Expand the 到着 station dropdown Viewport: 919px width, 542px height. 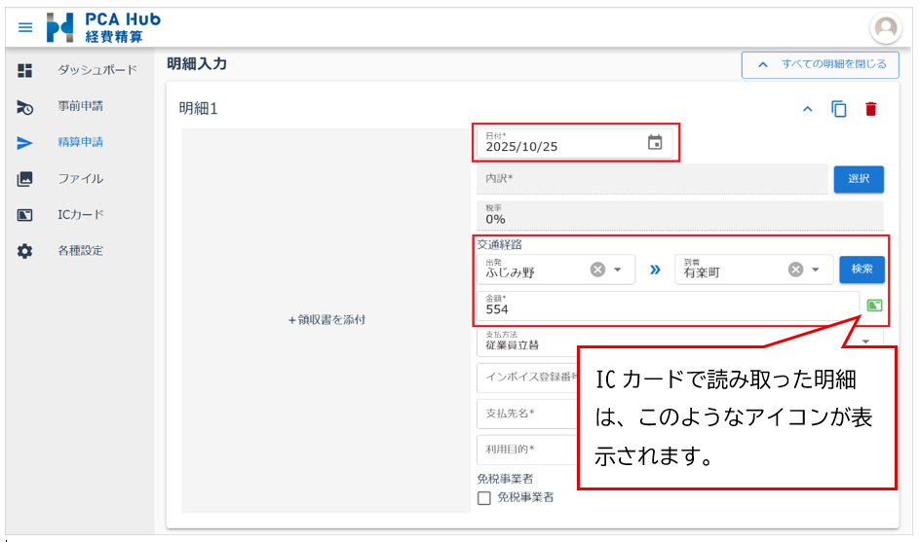816,270
